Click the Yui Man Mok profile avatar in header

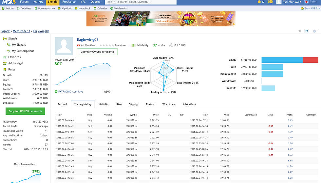[279, 2]
